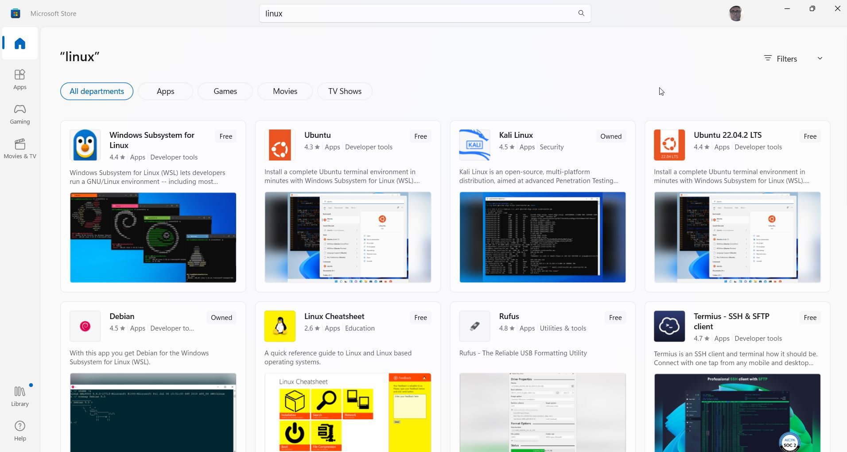
Task: Click the Rufus USB drive icon
Action: (x=475, y=326)
